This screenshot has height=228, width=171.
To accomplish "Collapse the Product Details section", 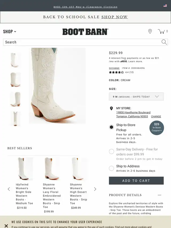I will pos(160,195).
